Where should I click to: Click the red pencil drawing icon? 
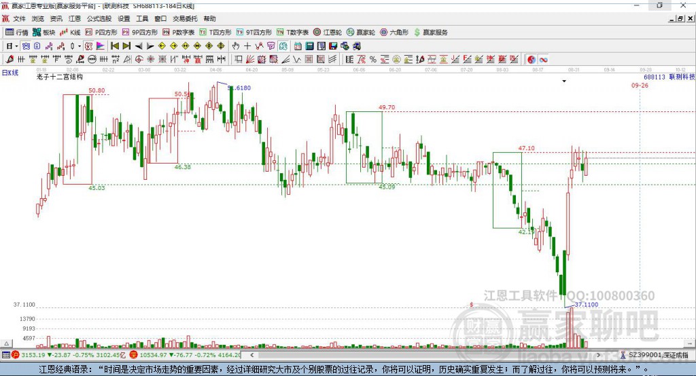pos(10,60)
